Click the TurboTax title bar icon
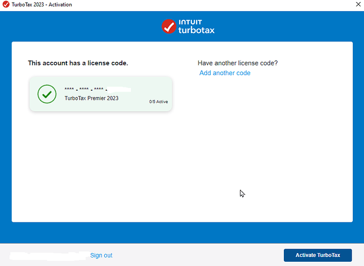This screenshot has height=266, width=364. click(x=6, y=4)
